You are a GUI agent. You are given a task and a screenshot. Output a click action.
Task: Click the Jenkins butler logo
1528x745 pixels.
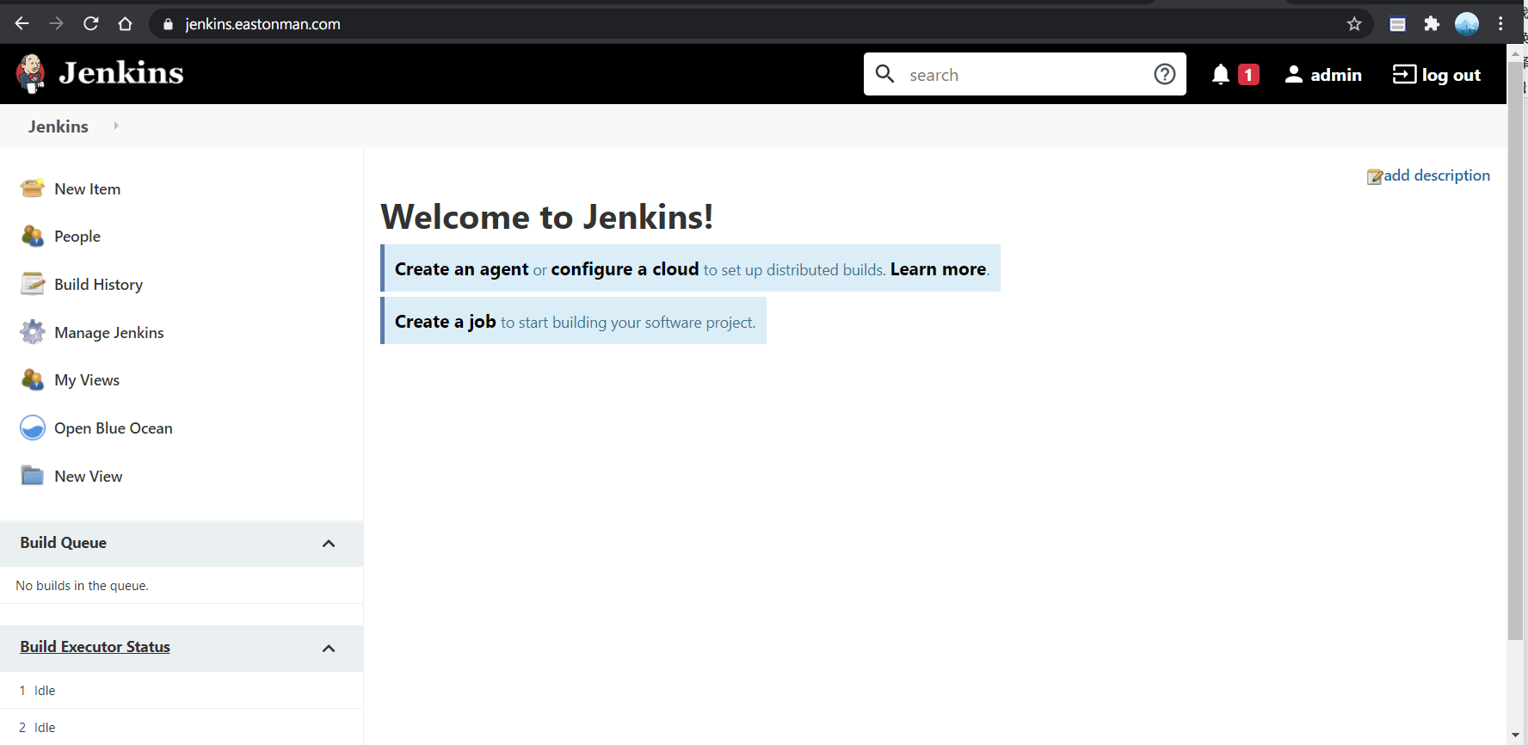click(x=31, y=74)
